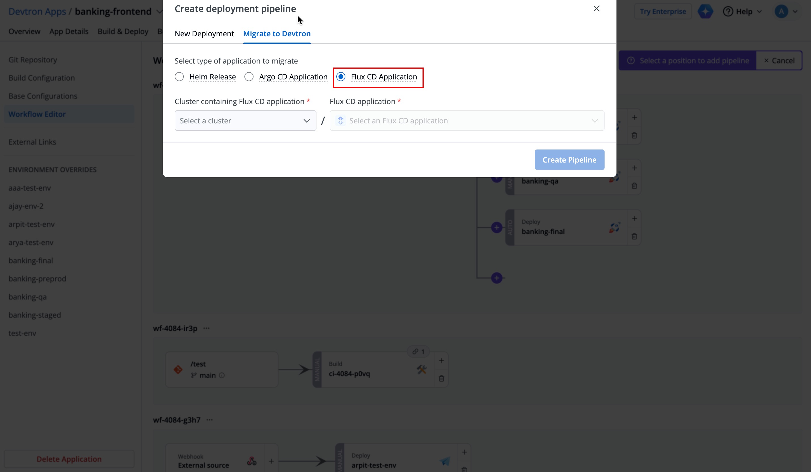
Task: Open the banking-preprod environment override
Action: click(x=37, y=279)
